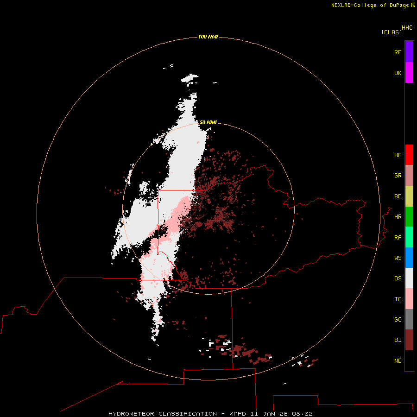Click the RA legend label
The width and height of the screenshot is (417, 417).
tap(398, 238)
